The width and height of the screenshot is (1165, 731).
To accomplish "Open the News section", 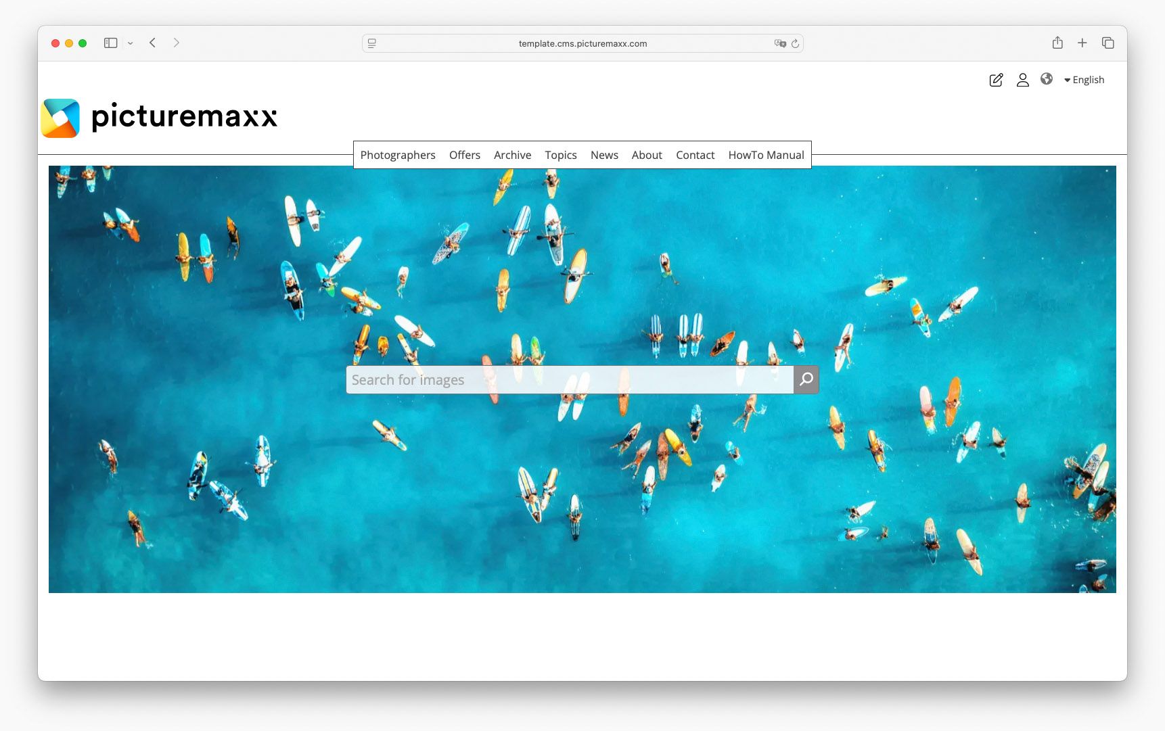I will coord(604,155).
